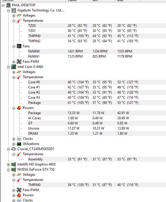
Task: Expand the Fans PWM node under Gigabyte
Action: click(14, 62)
